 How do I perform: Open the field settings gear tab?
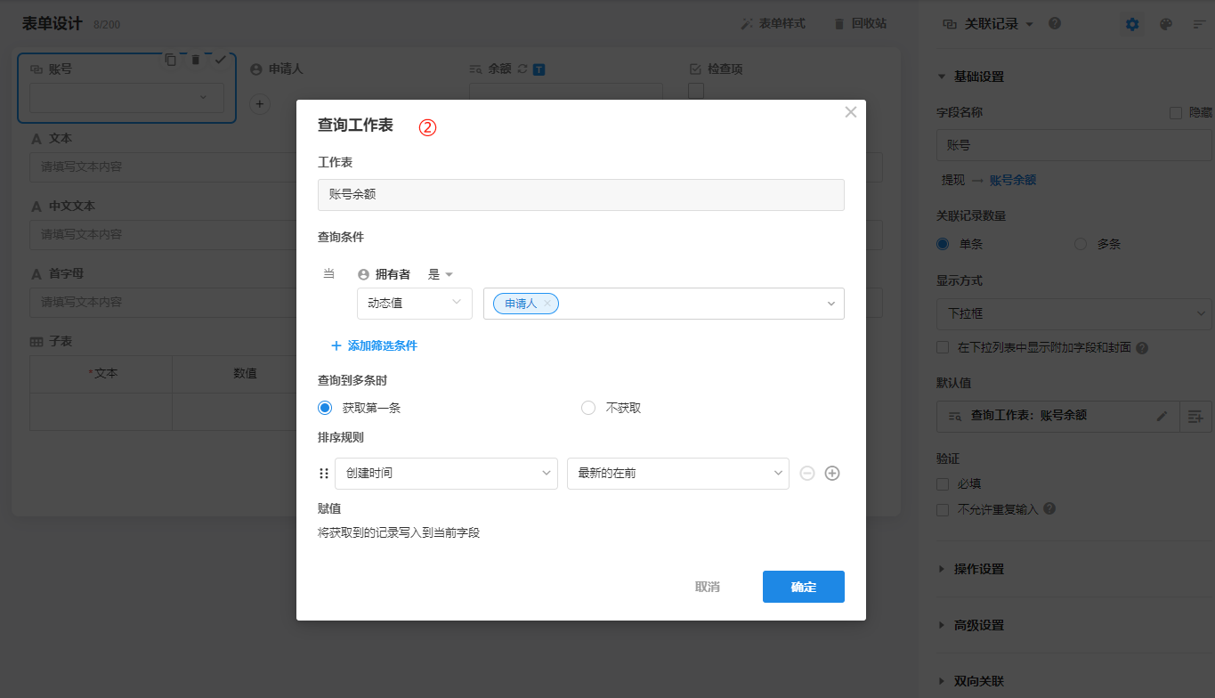[x=1132, y=24]
